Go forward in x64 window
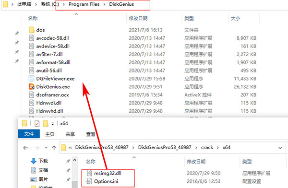288x188 pixels. coord(37,148)
